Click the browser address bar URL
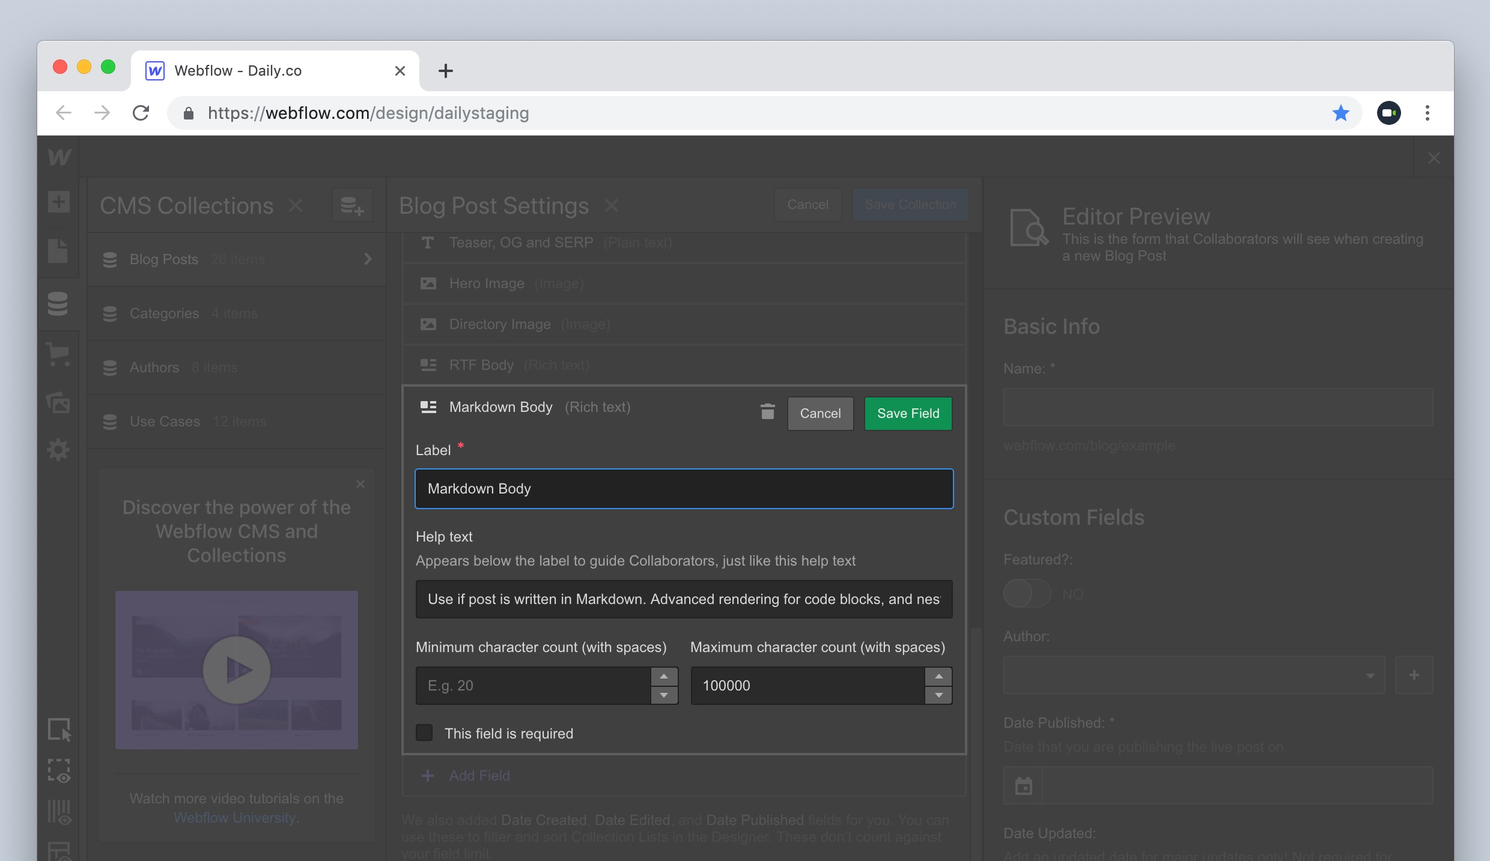Viewport: 1490px width, 861px height. 368,113
